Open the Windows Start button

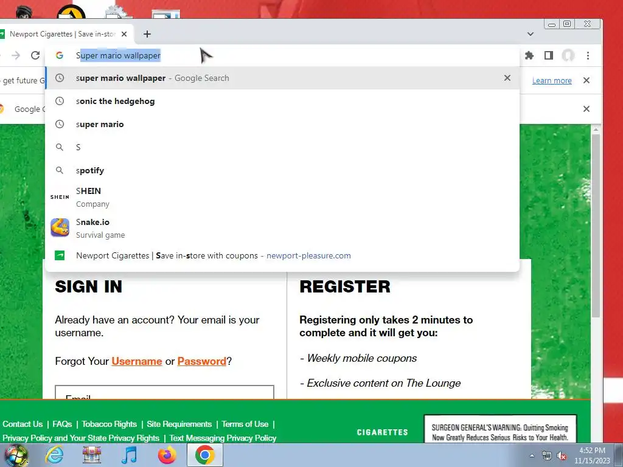click(16, 455)
